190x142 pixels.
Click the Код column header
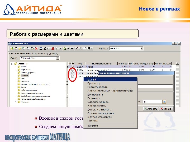click(x=80, y=64)
